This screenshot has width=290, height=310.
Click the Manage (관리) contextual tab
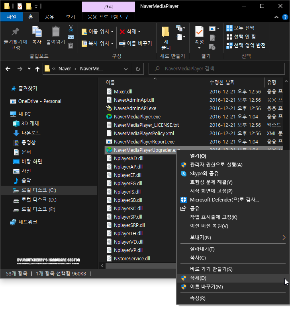click(108, 7)
